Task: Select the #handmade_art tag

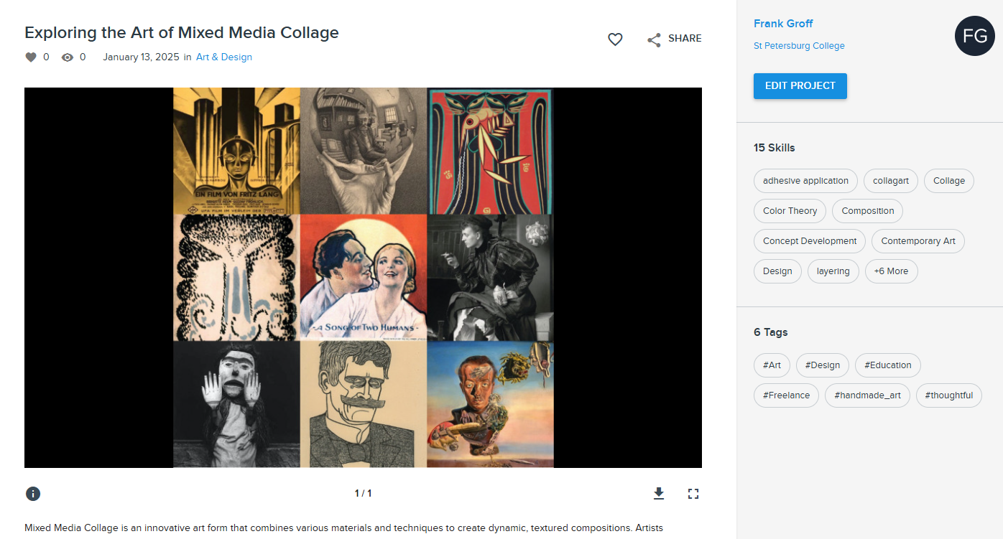Action: (x=867, y=395)
